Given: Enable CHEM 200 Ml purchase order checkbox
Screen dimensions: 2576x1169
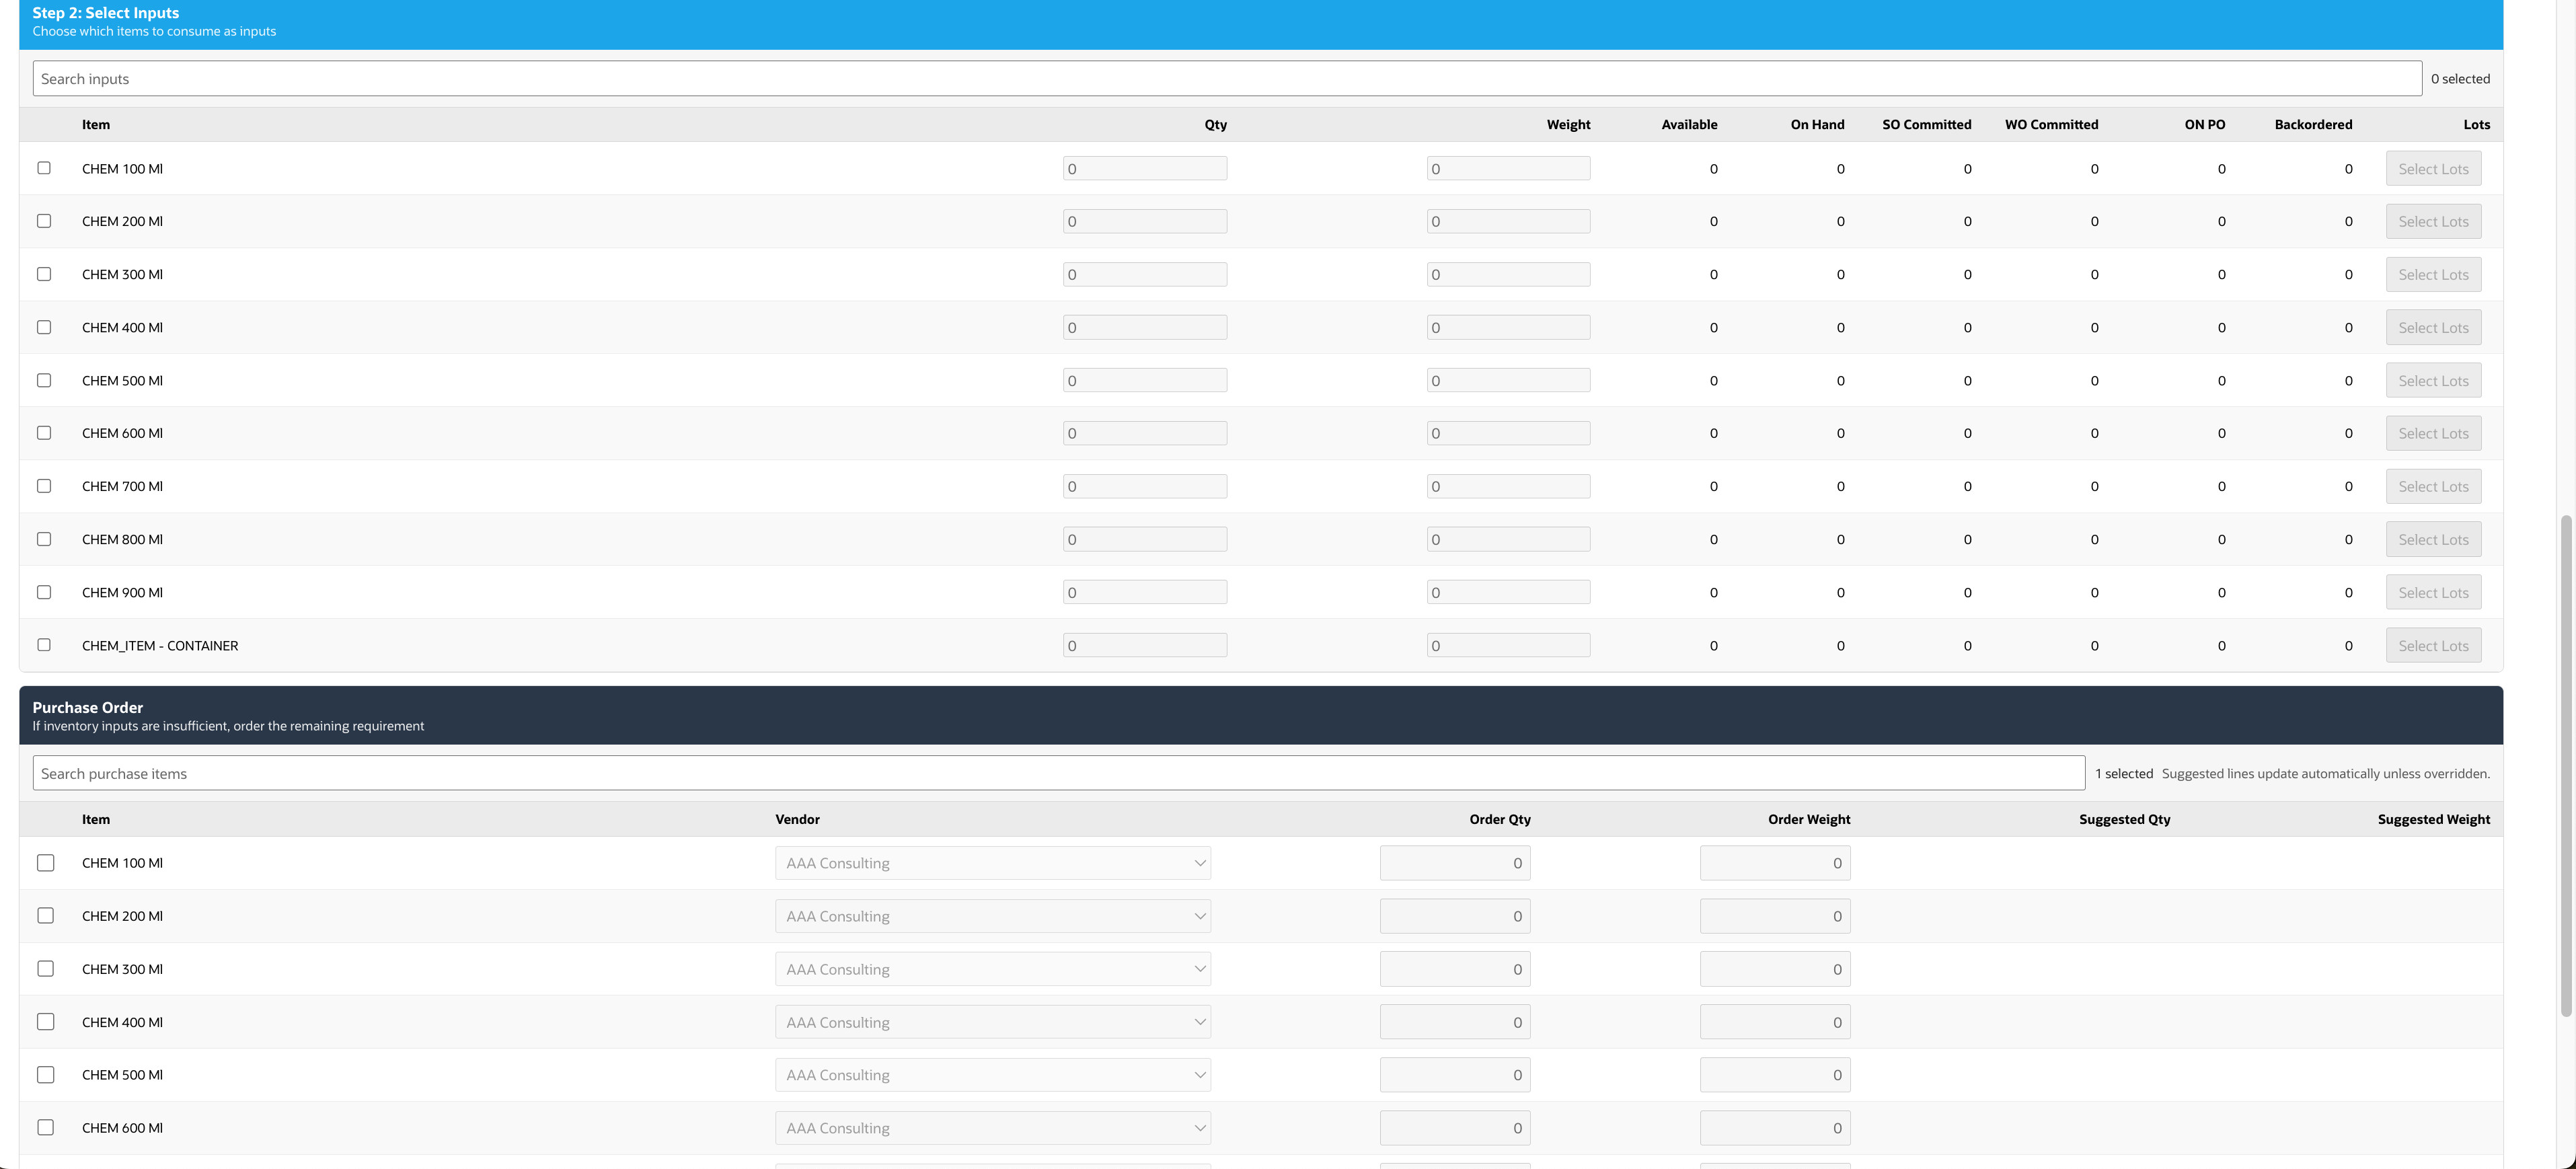Looking at the screenshot, I should (46, 916).
